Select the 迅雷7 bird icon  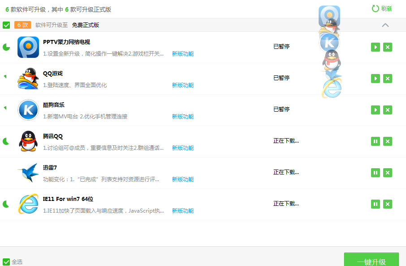28,173
